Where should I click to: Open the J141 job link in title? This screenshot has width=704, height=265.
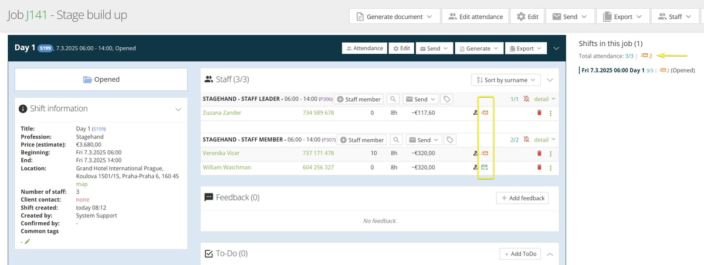pos(36,15)
